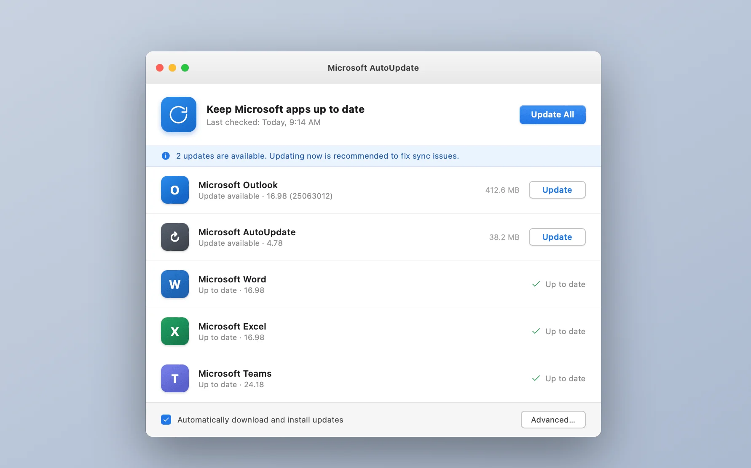Click the Microsoft Word app icon
Screen dimensions: 751x468
point(175,284)
